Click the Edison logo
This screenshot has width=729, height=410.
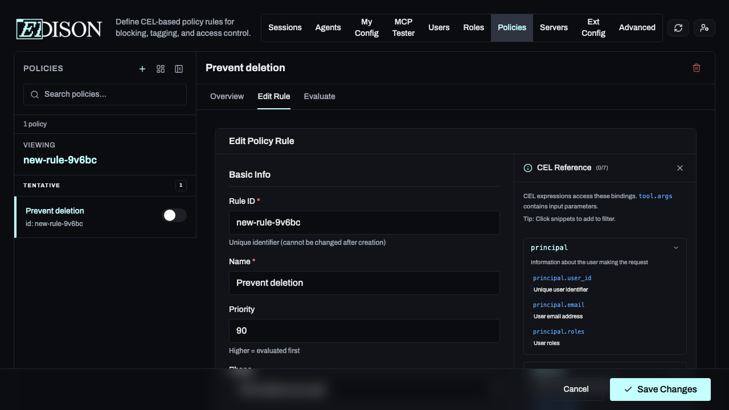[x=59, y=28]
